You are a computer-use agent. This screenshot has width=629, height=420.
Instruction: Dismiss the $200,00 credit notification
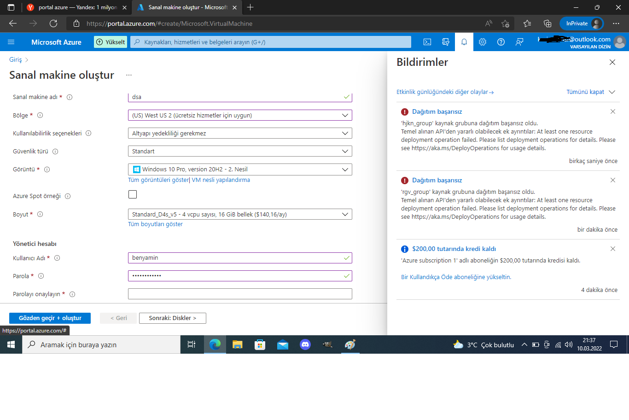[x=613, y=249]
